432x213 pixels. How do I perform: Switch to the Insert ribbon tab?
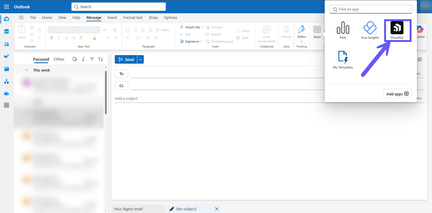[112, 17]
